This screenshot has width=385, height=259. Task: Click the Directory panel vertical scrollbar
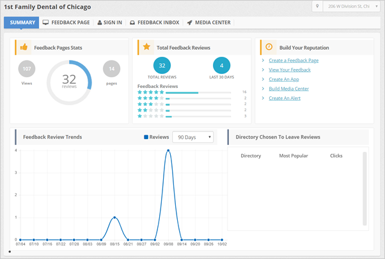365,188
